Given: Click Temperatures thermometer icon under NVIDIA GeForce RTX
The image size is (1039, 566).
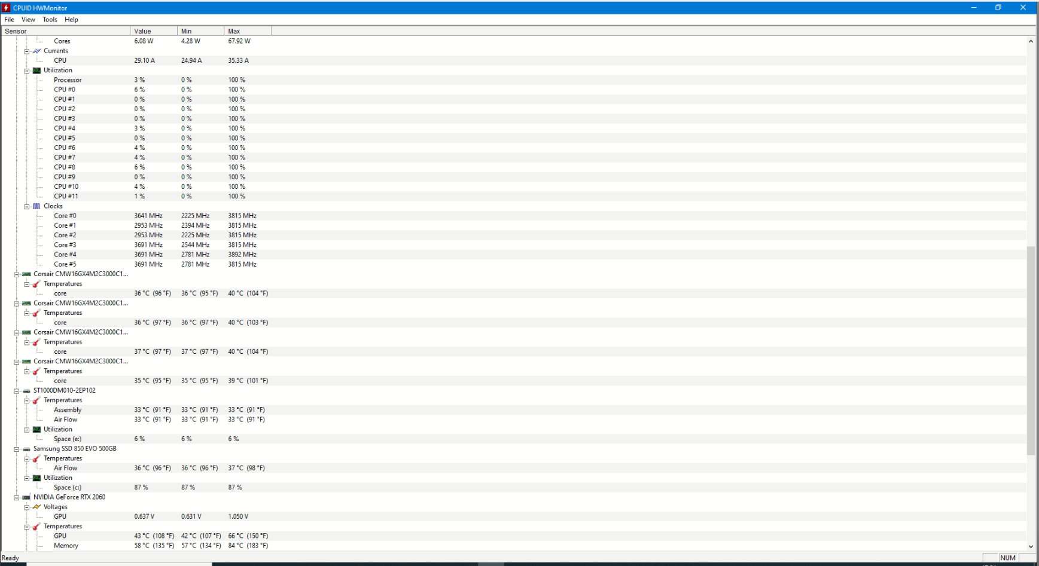Looking at the screenshot, I should (37, 527).
